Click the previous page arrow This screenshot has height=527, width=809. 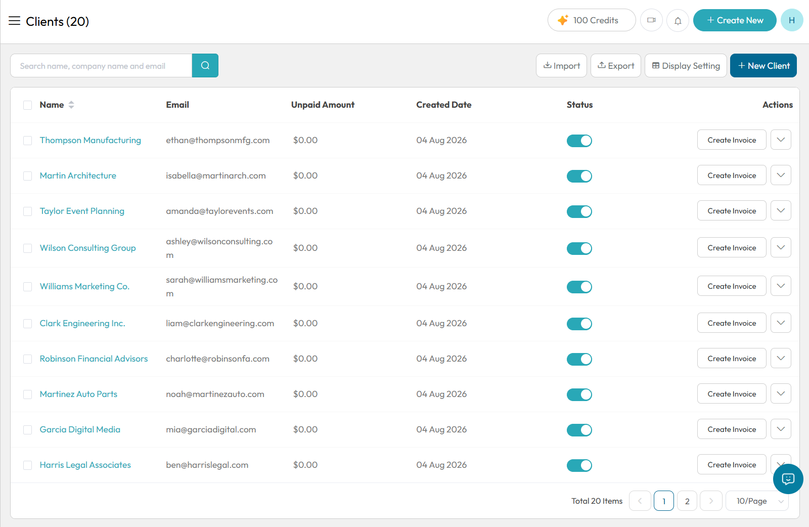[640, 501]
